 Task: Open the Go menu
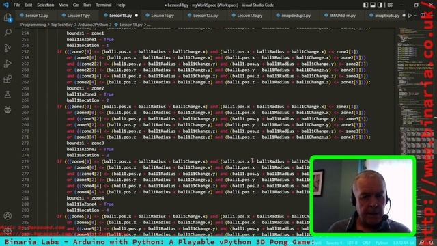point(76,5)
